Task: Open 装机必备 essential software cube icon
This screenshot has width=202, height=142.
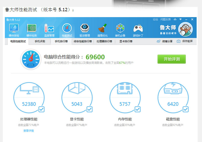Action: pyautogui.click(x=120, y=28)
